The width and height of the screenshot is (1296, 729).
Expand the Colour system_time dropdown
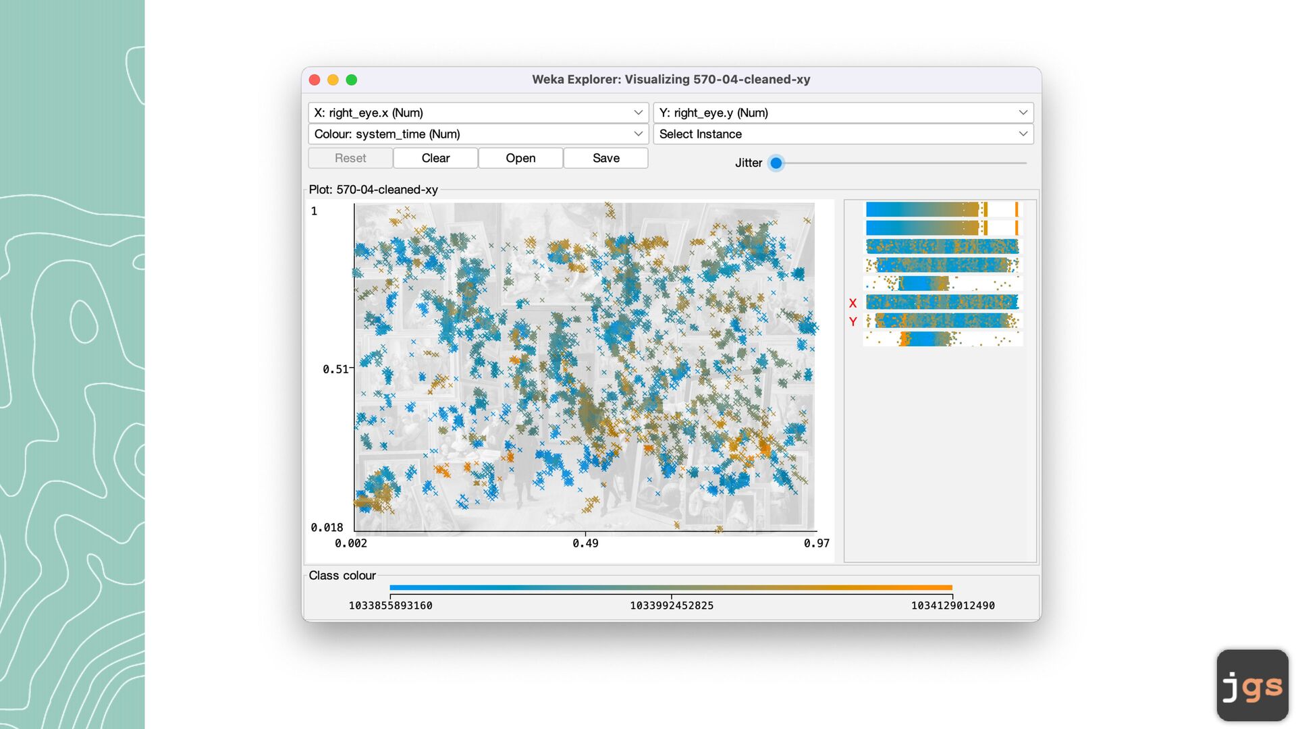[x=478, y=134]
